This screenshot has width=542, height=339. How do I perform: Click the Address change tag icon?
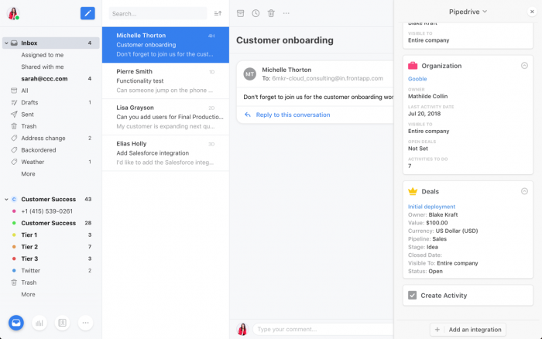point(14,139)
